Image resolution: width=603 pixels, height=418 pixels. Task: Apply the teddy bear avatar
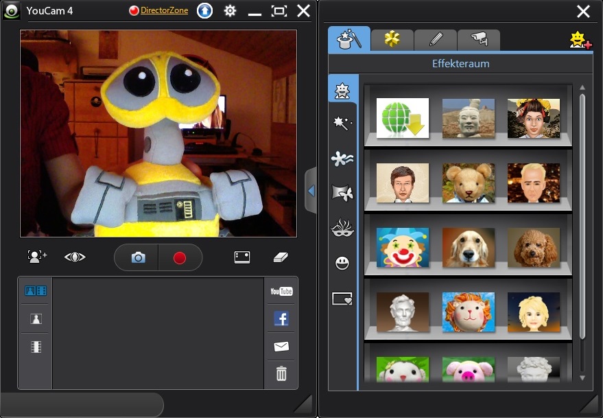[x=469, y=183]
